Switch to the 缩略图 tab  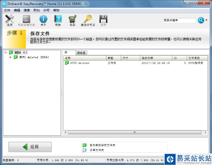pyautogui.click(x=81, y=53)
